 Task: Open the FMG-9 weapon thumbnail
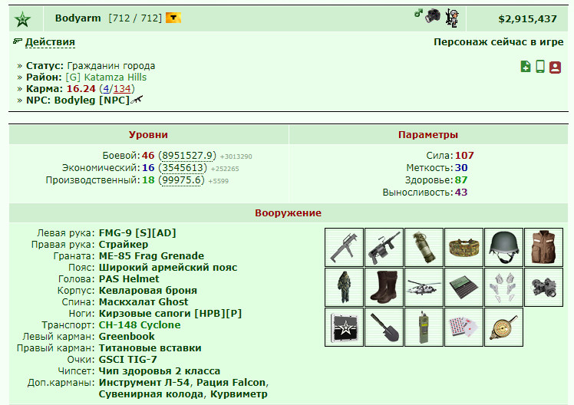click(344, 247)
